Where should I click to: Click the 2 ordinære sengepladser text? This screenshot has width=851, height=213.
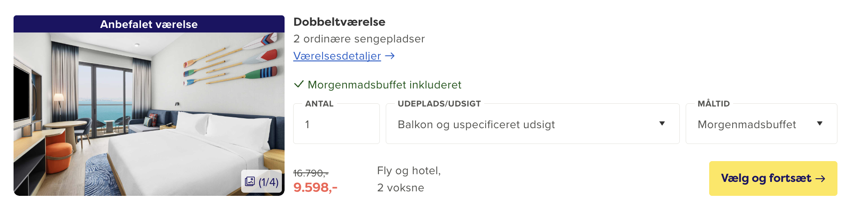coord(359,39)
